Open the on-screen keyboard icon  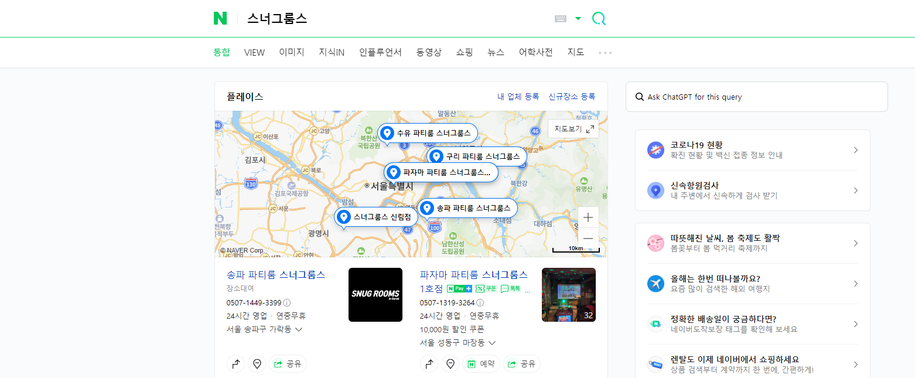click(561, 19)
